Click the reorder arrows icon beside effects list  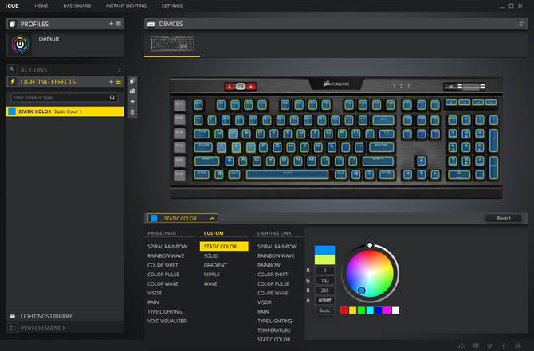coord(132,101)
